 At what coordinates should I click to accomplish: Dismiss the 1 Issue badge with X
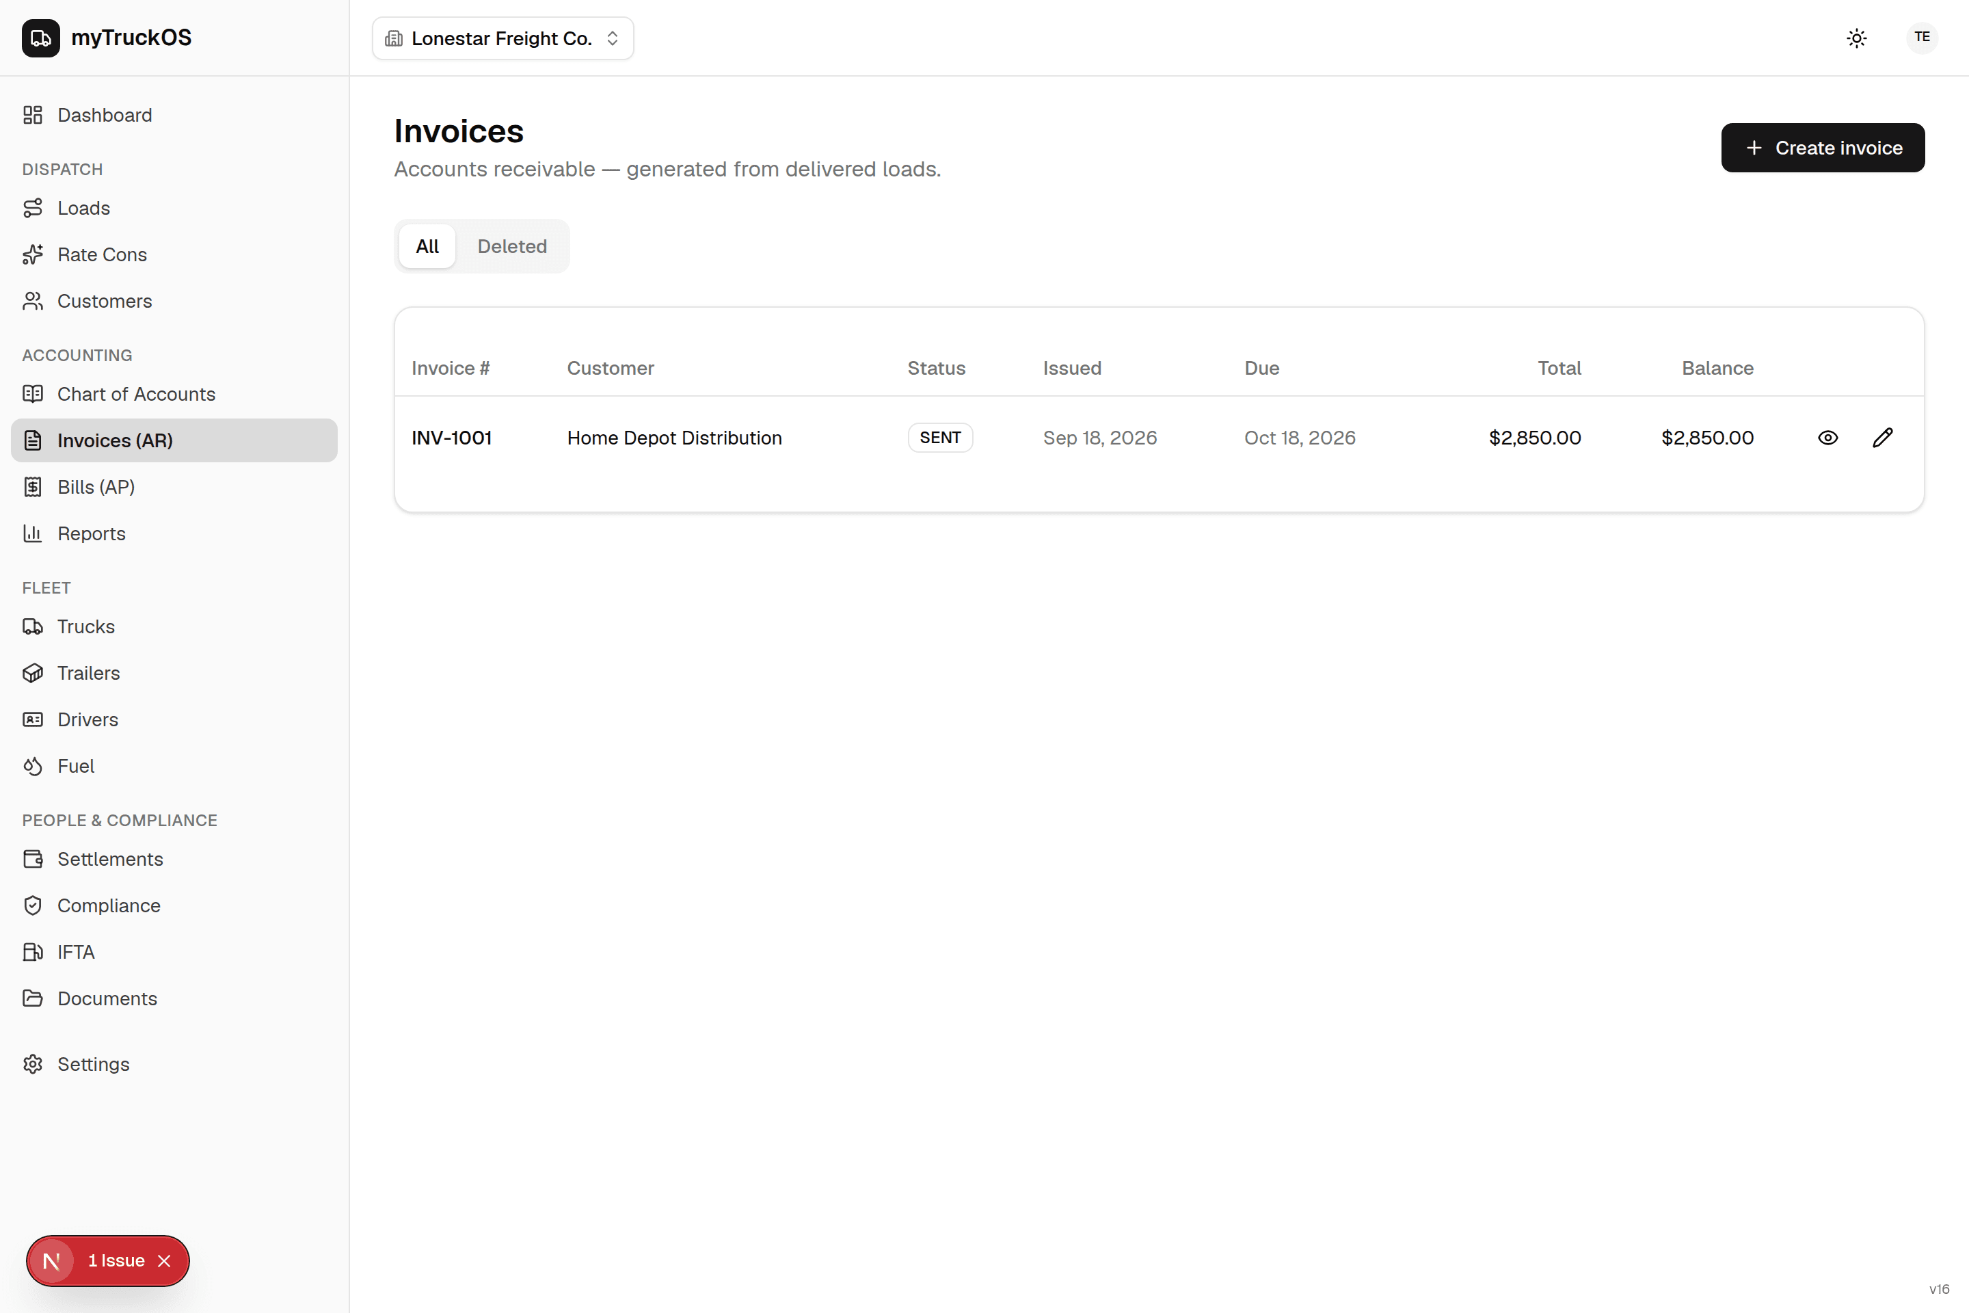pyautogui.click(x=164, y=1260)
